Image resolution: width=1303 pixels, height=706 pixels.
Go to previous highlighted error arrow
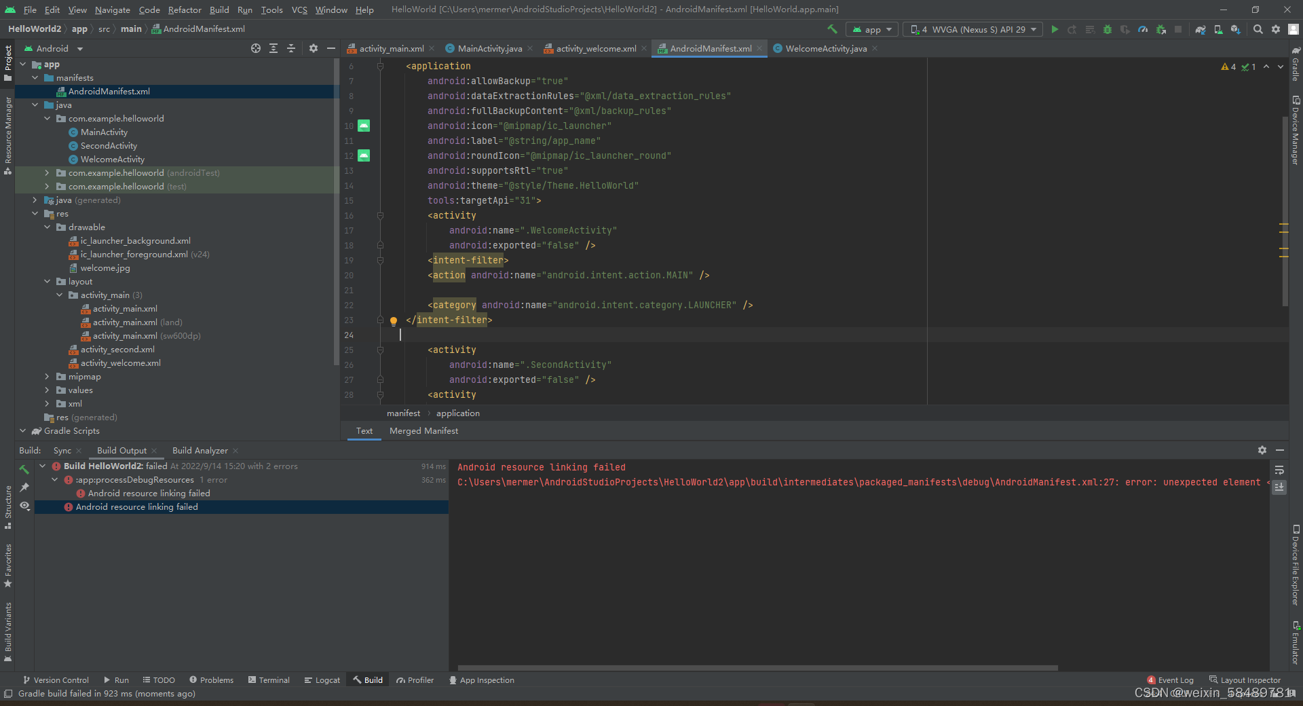(x=1266, y=67)
